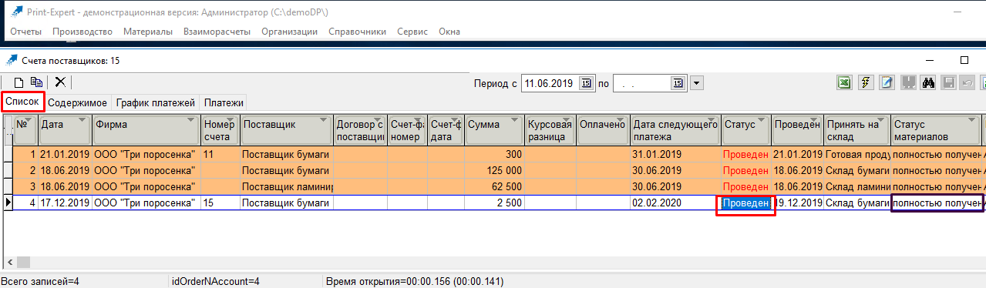Export the list to Excel
The height and width of the screenshot is (288, 986).
click(x=845, y=82)
